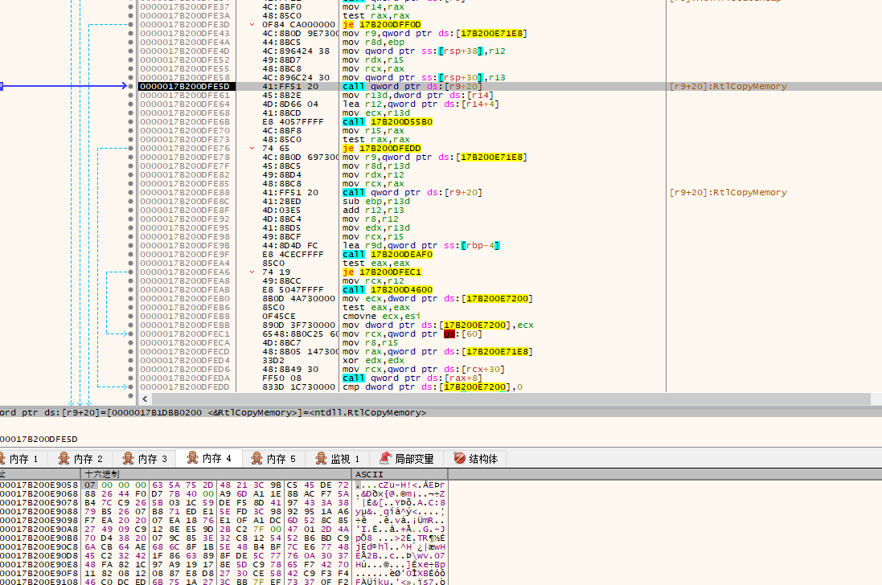Screen dimensions: 882x585
Task: Open the 内存 3 tab
Action: [145, 459]
